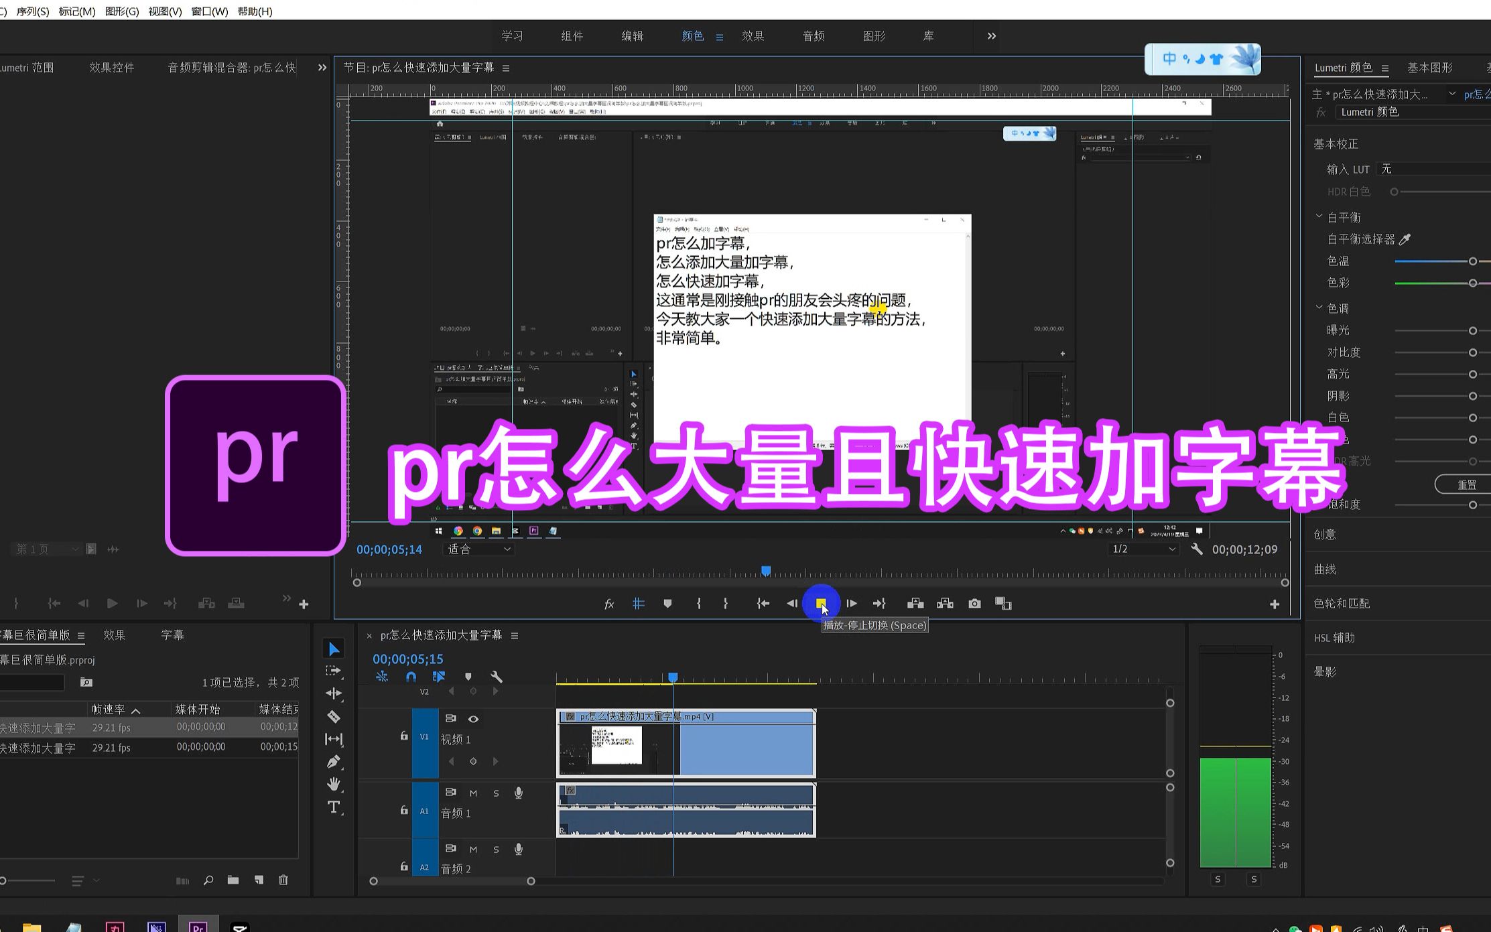The image size is (1491, 932).
Task: Open the 窗口(W) menu
Action: (x=210, y=11)
